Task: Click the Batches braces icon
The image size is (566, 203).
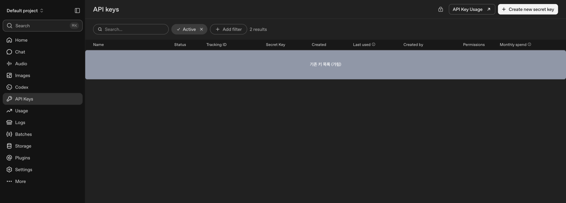Action: coord(9,134)
